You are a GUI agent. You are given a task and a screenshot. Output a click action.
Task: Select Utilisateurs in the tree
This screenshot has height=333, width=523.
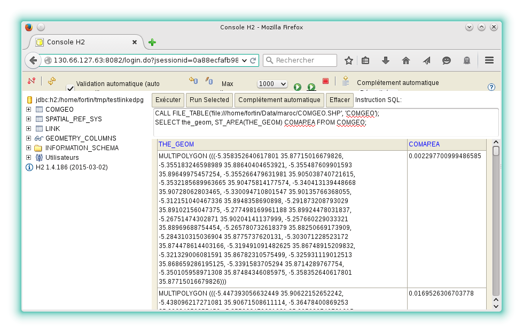pyautogui.click(x=62, y=158)
